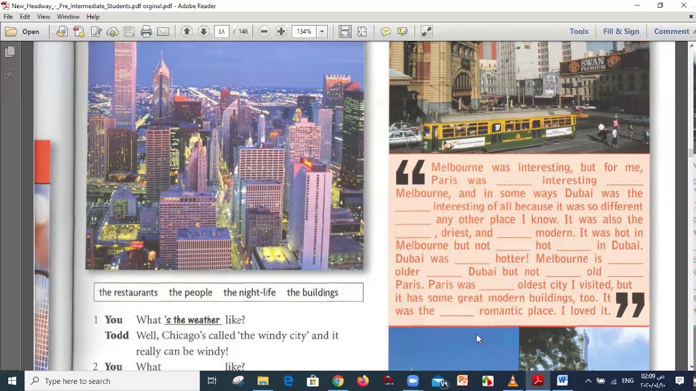Image resolution: width=696 pixels, height=391 pixels.
Task: Click the Save (floppy disk) icon
Action: (129, 31)
